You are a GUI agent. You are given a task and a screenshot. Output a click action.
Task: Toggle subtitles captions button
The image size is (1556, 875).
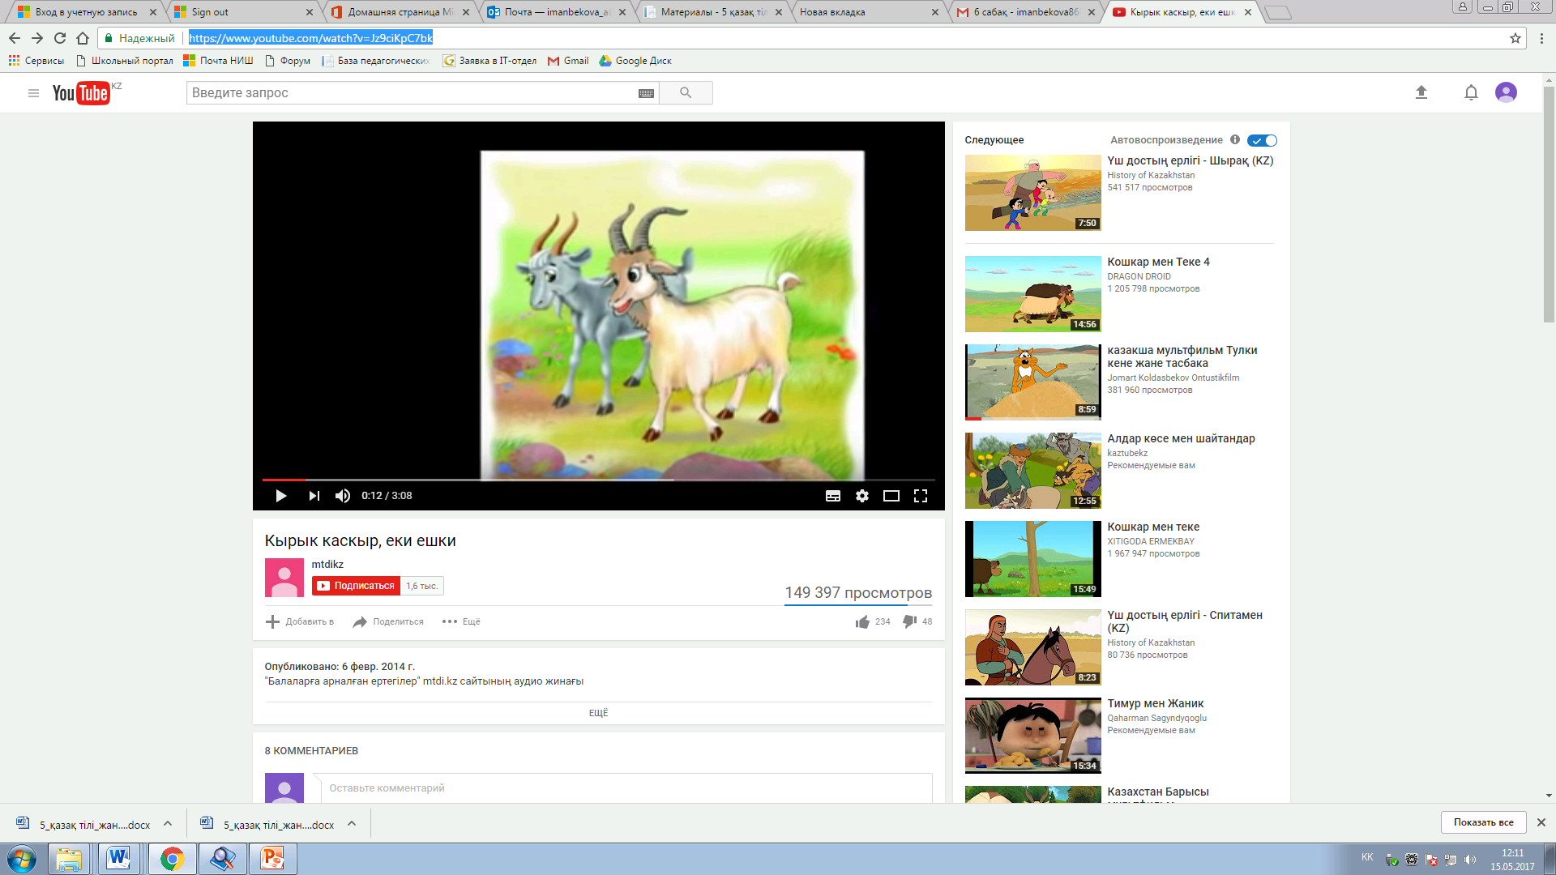coord(832,496)
